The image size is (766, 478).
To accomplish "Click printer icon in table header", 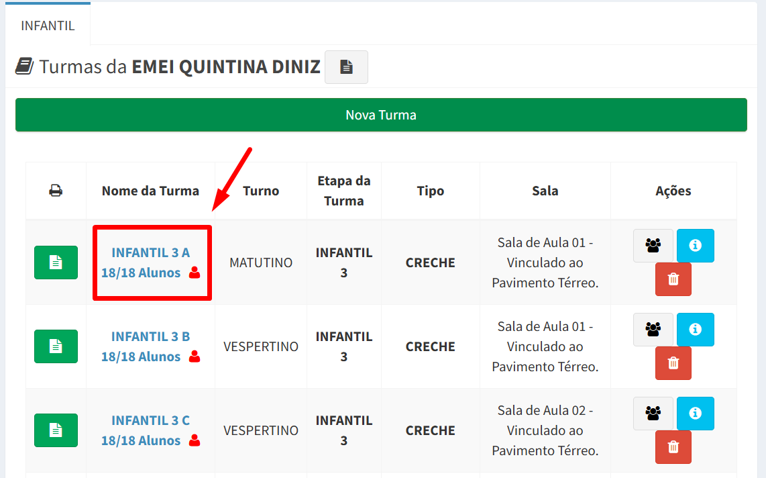I will pyautogui.click(x=56, y=191).
